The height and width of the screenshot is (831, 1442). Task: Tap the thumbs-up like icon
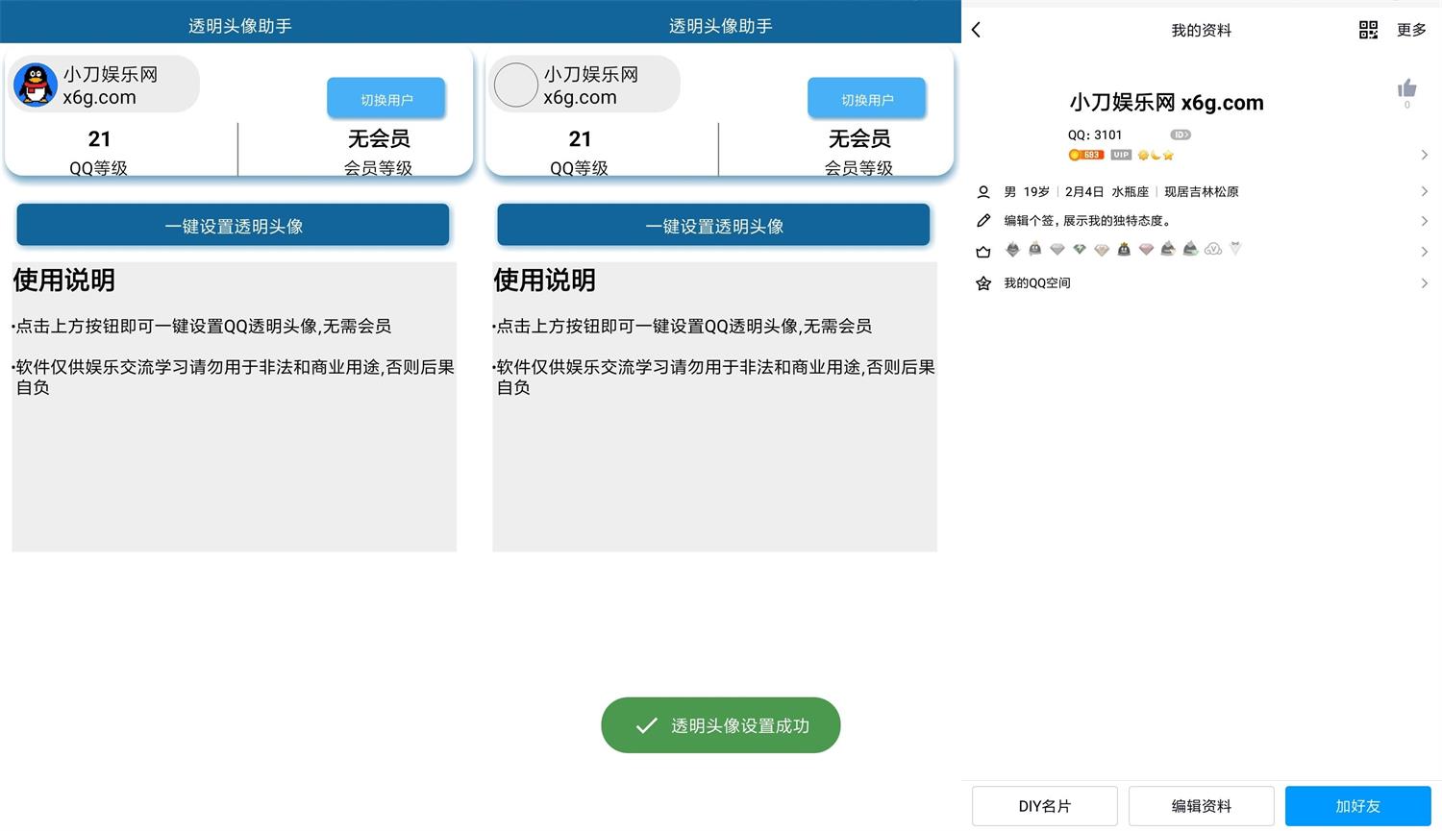tap(1406, 88)
